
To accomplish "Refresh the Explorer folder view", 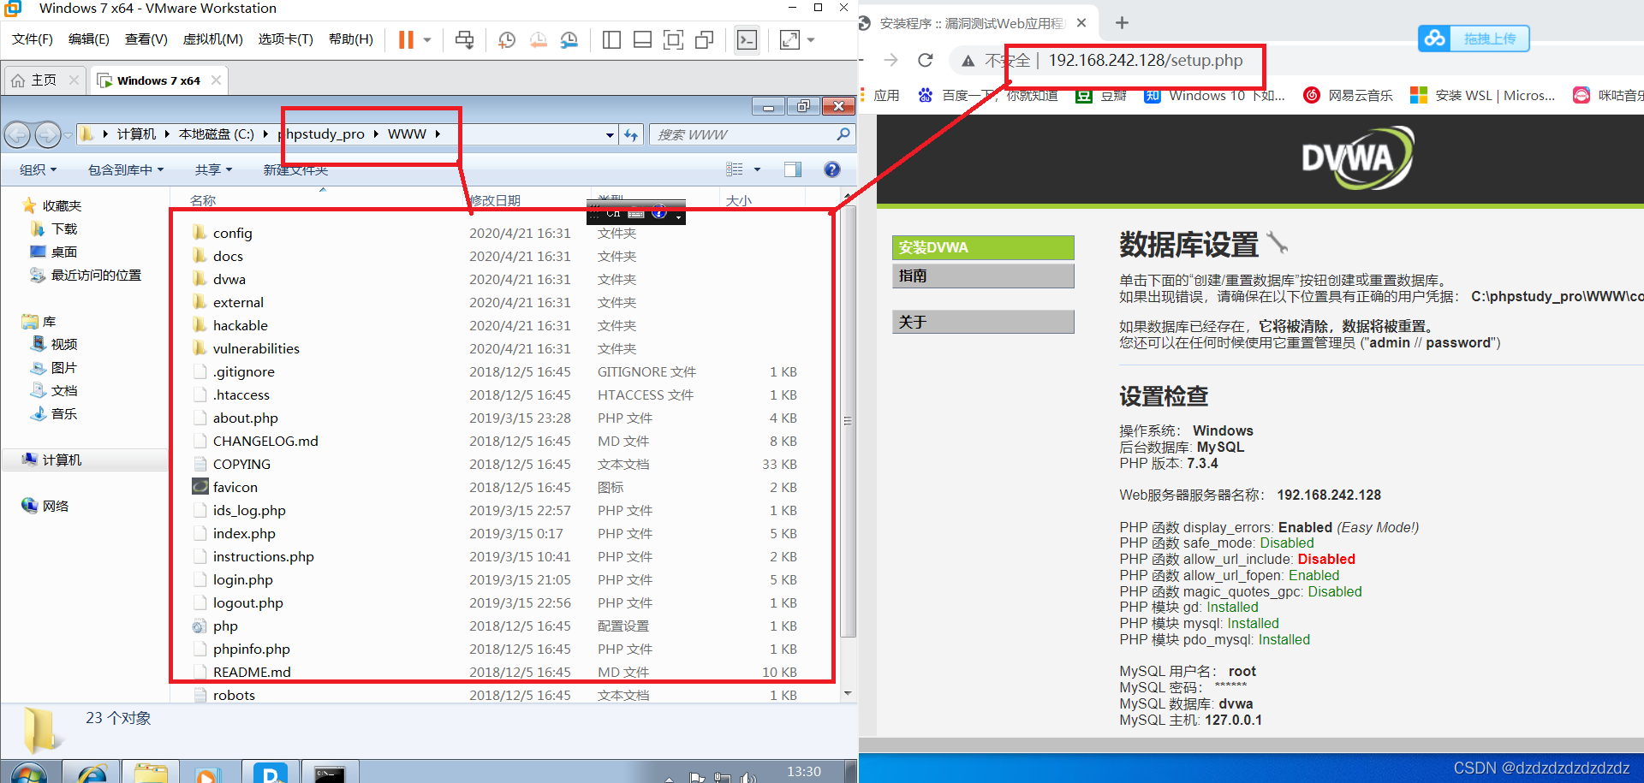I will 631,135.
